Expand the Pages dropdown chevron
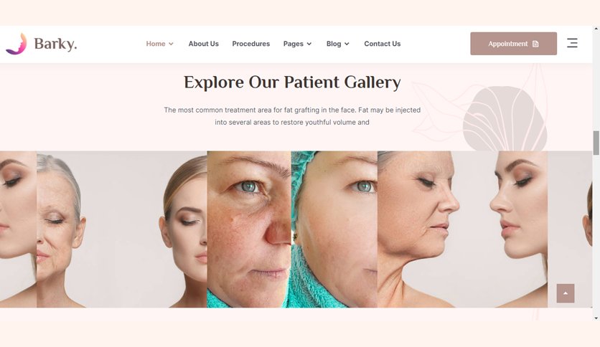The image size is (600, 347). click(x=309, y=44)
